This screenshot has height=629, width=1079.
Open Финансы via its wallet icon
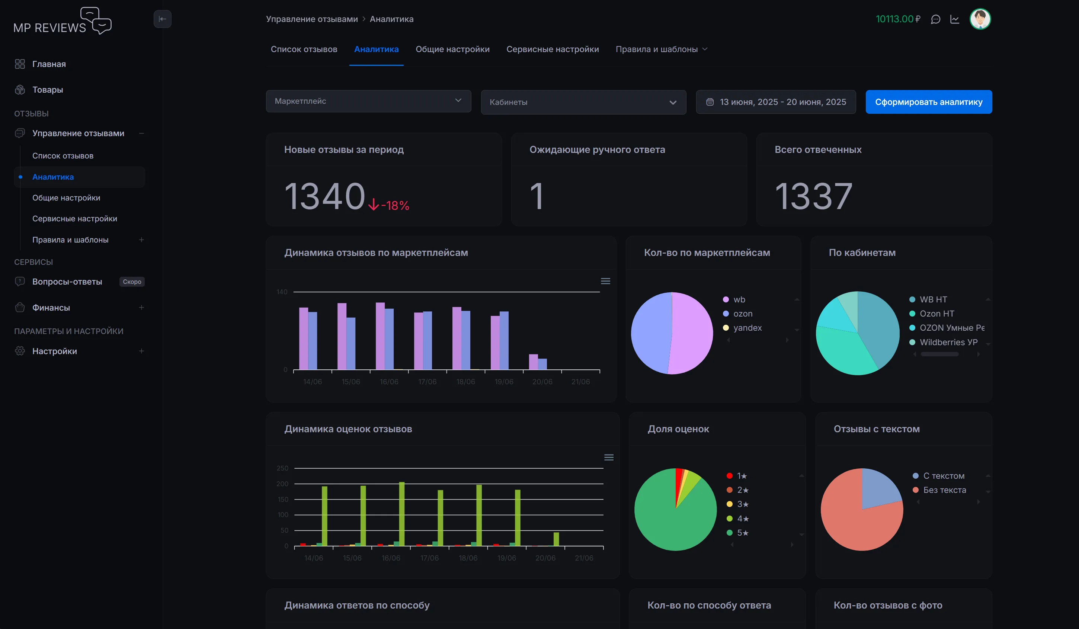pyautogui.click(x=20, y=308)
